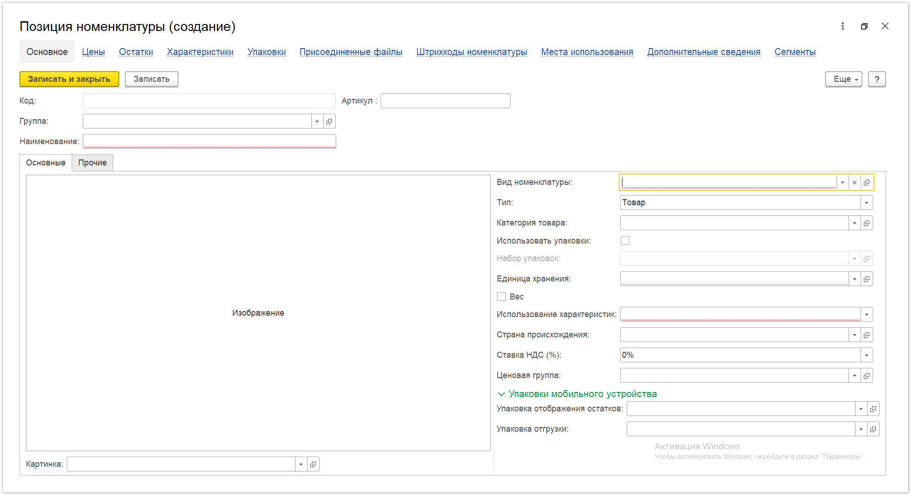Open the Группа field selection form icon

pos(329,122)
